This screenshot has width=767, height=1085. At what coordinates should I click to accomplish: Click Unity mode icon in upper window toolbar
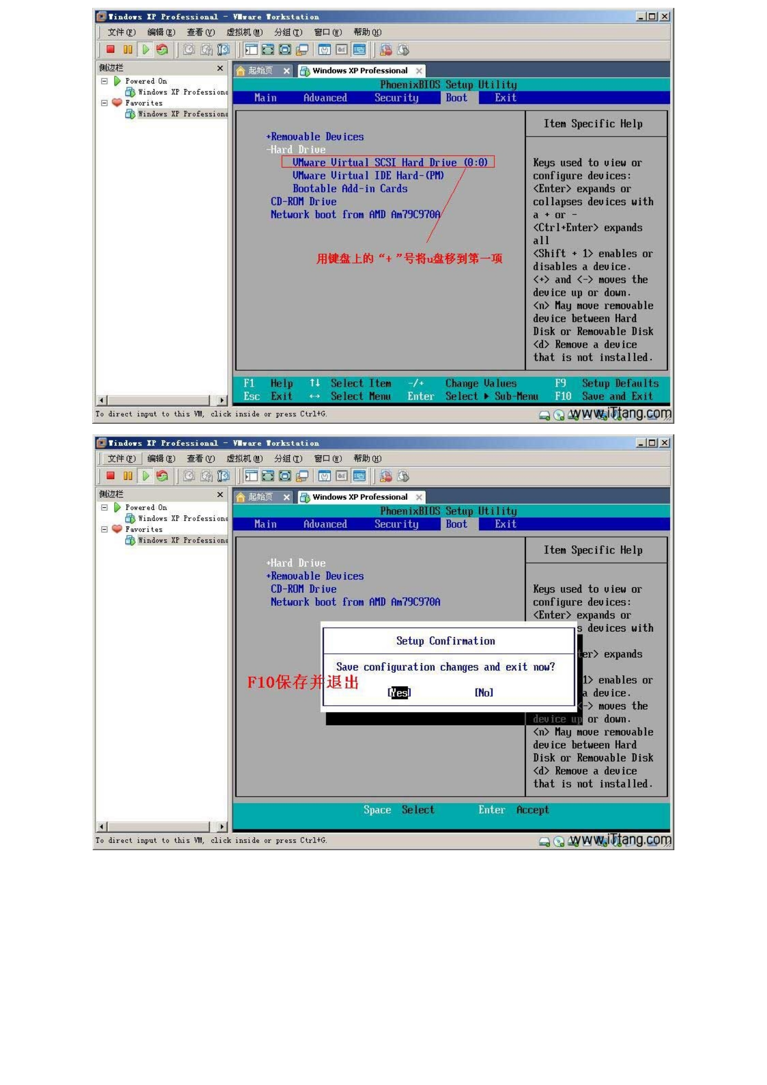point(302,49)
